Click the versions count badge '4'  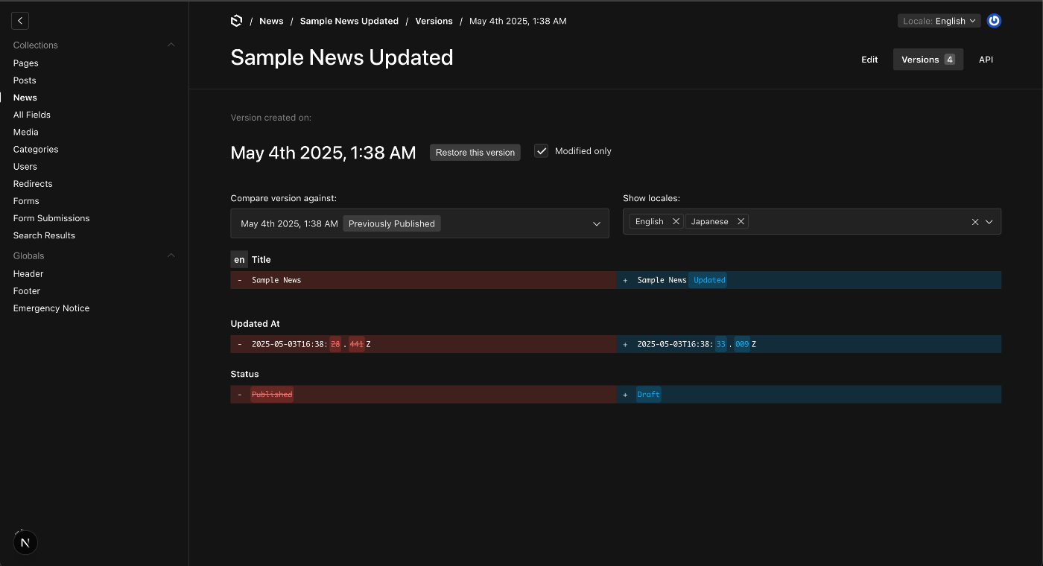pyautogui.click(x=949, y=60)
